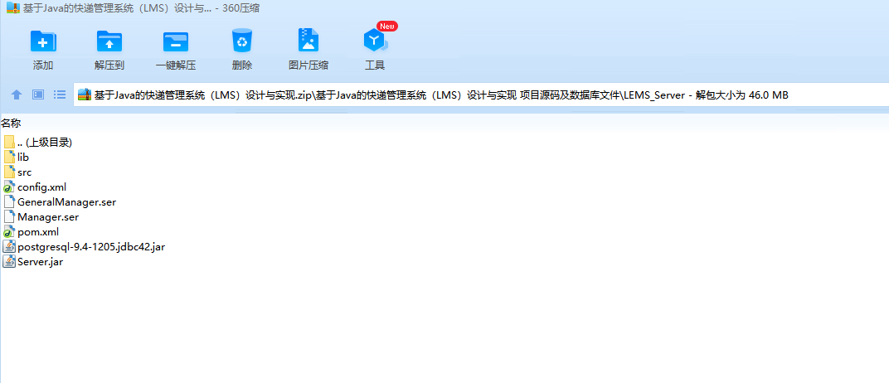Select the 'config.xml' file name

coord(42,187)
